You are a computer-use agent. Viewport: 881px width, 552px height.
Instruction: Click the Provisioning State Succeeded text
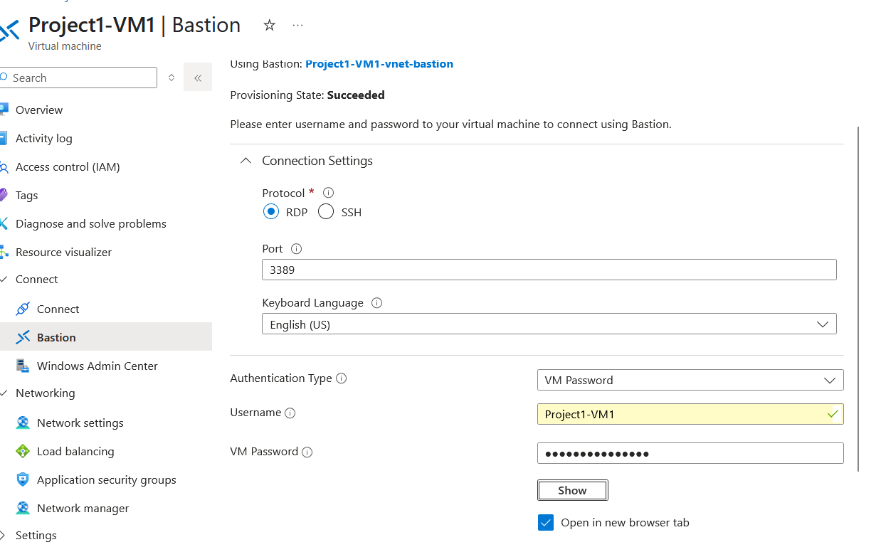coord(307,95)
